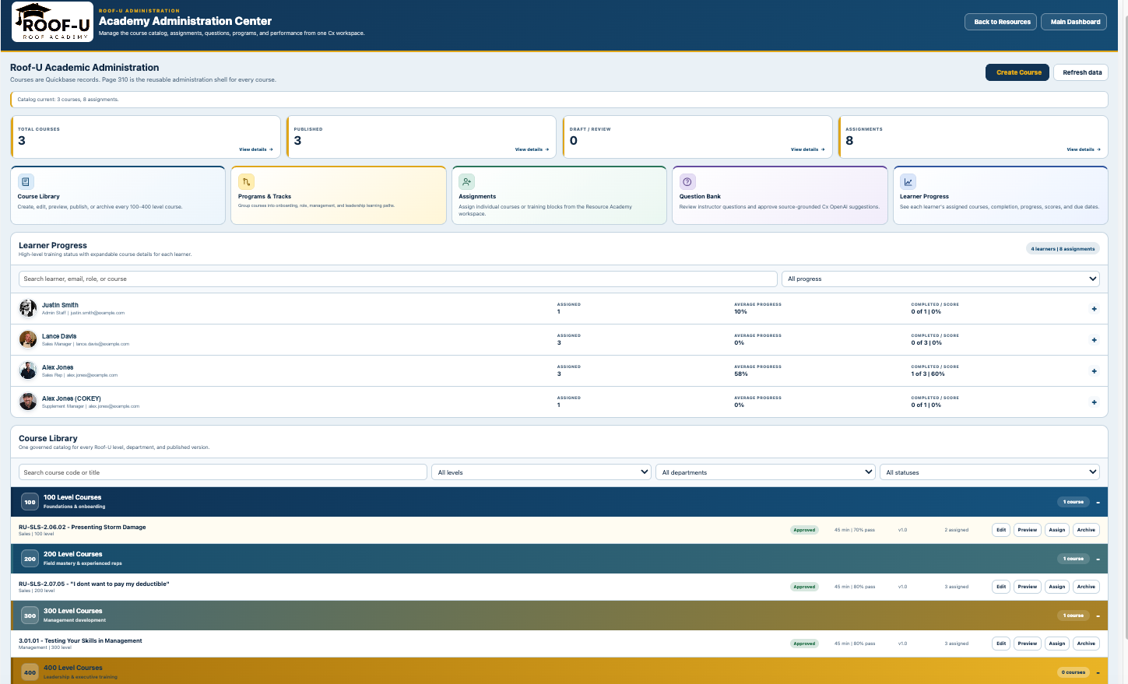Click Approved badge on 3.01.01 course
Screen dimensions: 1128x684
(x=804, y=644)
